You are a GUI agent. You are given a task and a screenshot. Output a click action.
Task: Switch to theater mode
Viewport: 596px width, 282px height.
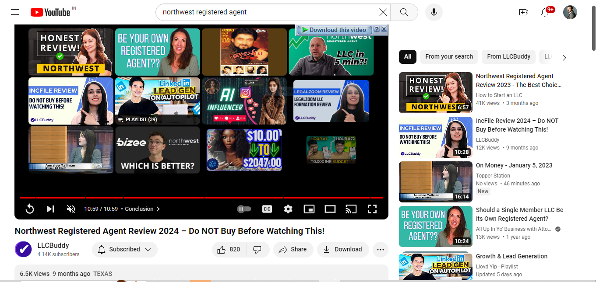(330, 209)
